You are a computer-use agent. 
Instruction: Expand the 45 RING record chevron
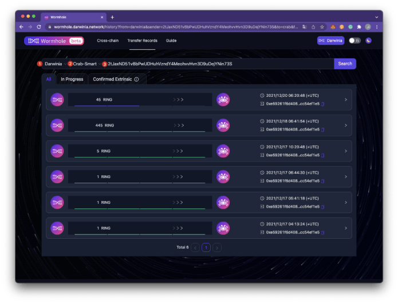pos(346,100)
